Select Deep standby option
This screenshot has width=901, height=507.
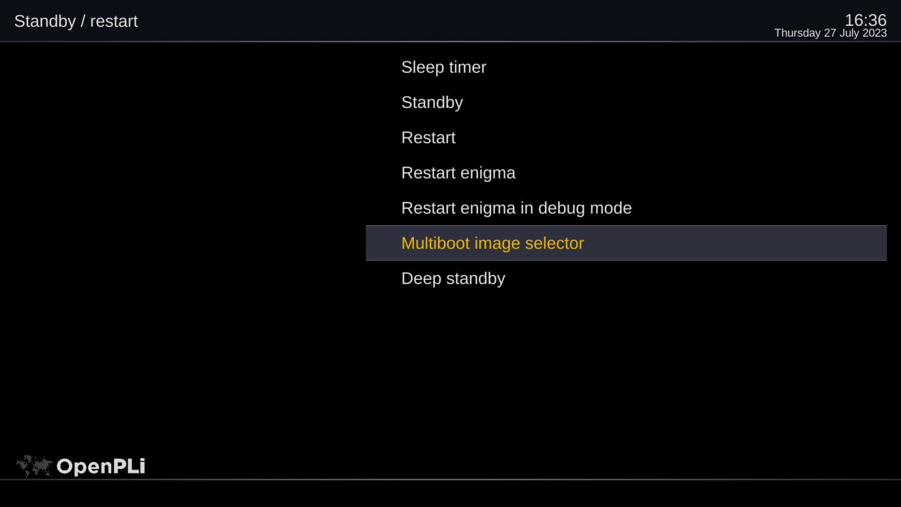point(453,279)
